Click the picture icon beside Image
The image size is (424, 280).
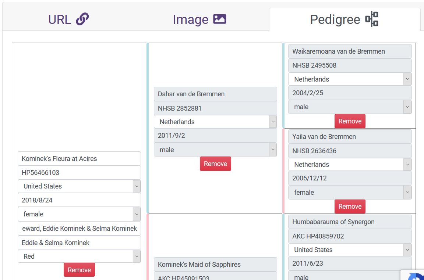pyautogui.click(x=220, y=19)
